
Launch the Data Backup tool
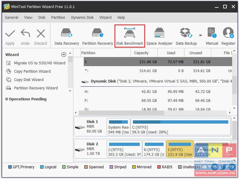point(186,36)
